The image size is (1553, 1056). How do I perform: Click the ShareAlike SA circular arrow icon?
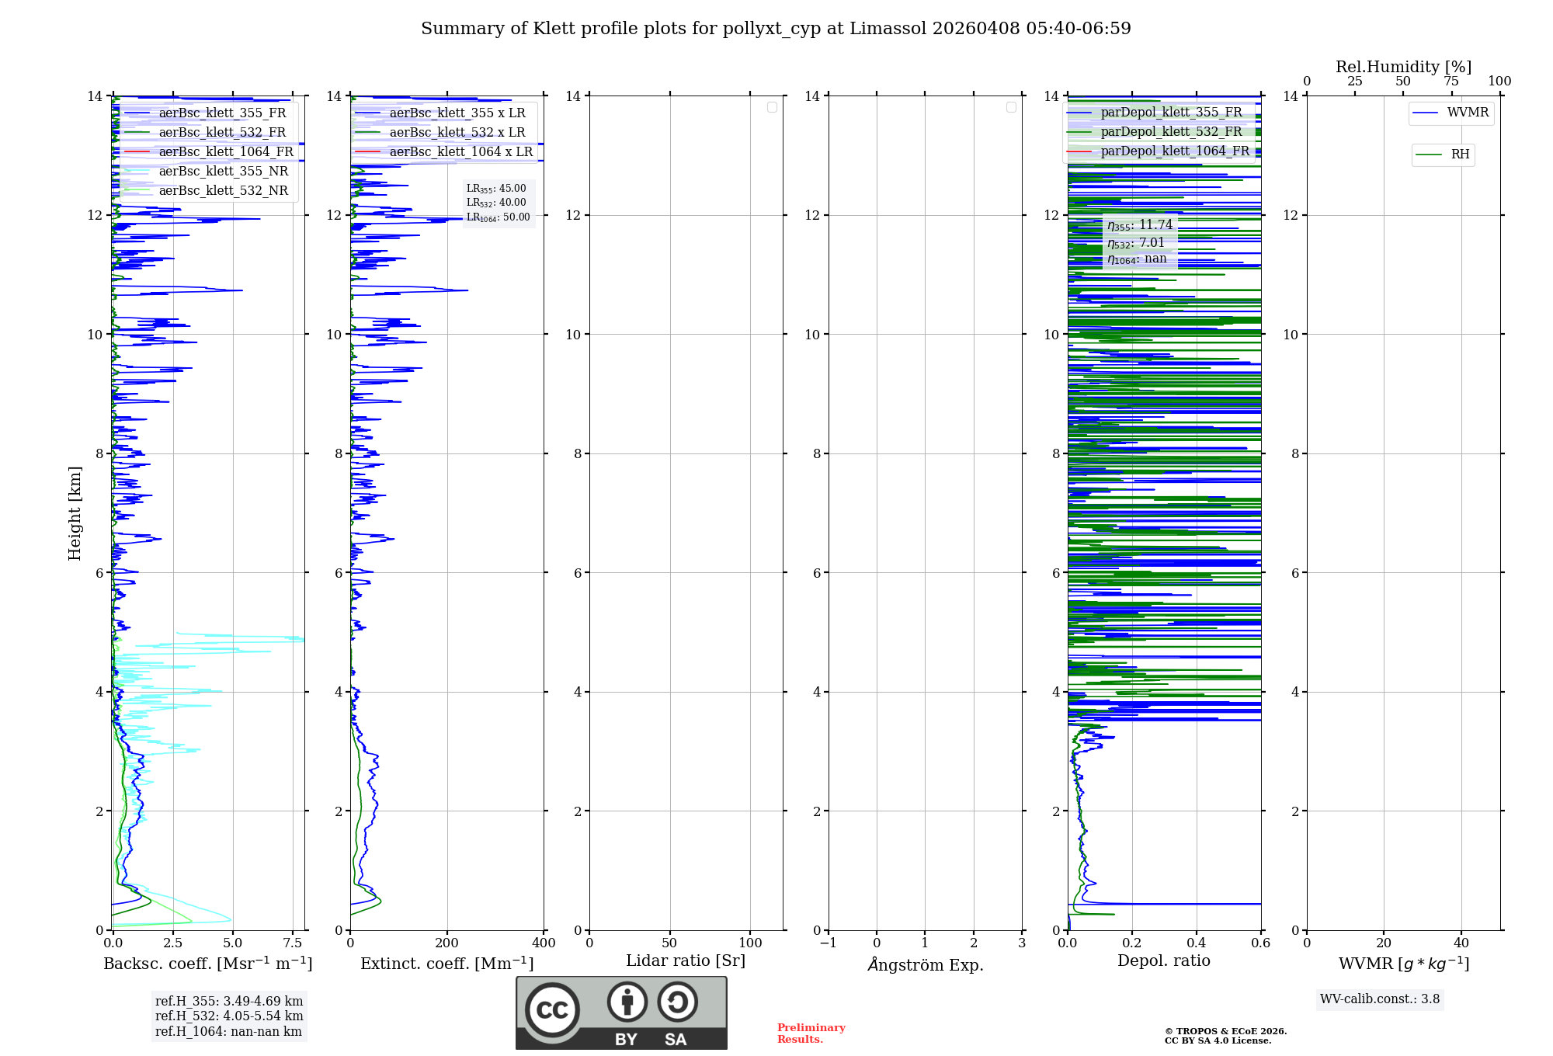677,1002
